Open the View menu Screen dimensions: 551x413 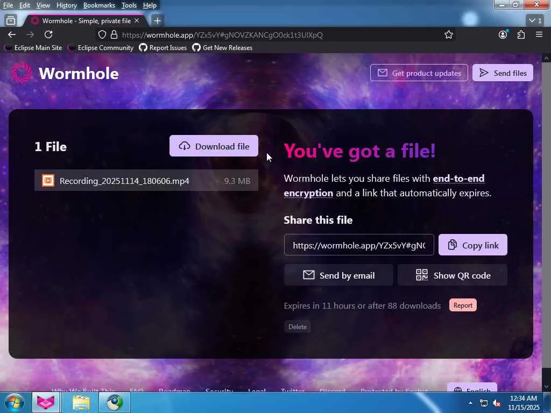click(x=43, y=5)
